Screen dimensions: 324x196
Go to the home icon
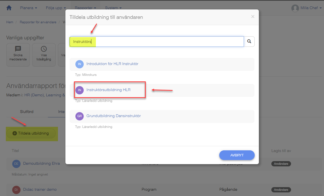tap(9, 8)
